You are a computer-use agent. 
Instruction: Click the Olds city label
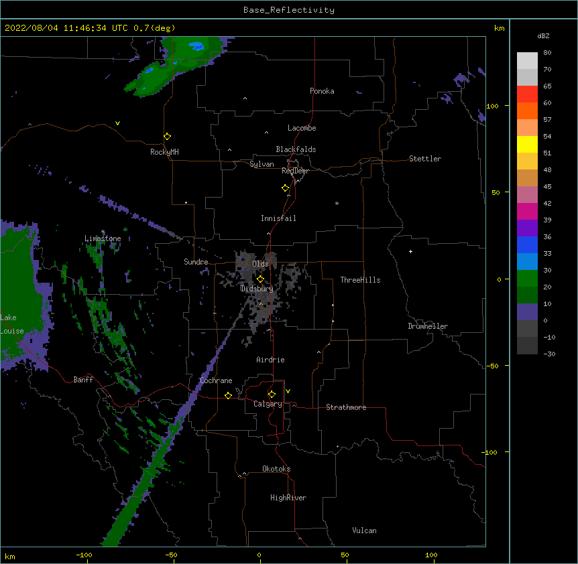[x=260, y=264]
